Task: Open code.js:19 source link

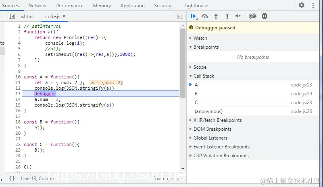Action: click(301, 93)
